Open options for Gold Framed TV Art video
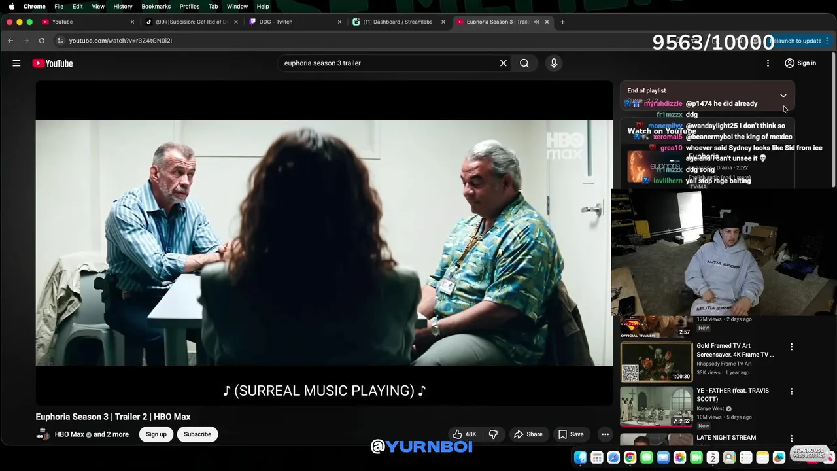The height and width of the screenshot is (471, 837). click(x=791, y=347)
